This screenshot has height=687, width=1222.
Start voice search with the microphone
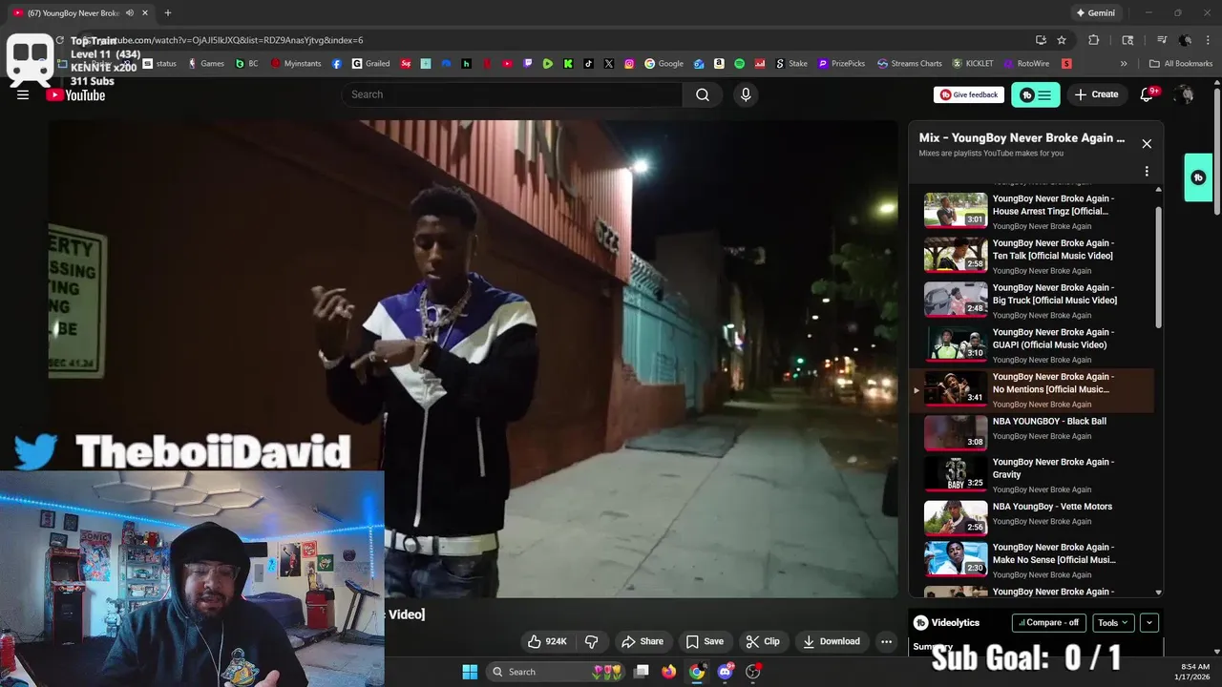coord(746,94)
